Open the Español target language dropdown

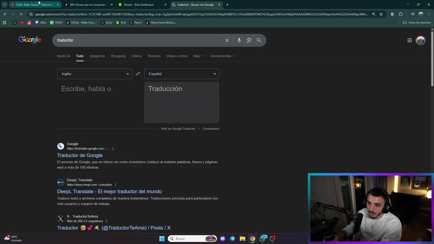182,74
